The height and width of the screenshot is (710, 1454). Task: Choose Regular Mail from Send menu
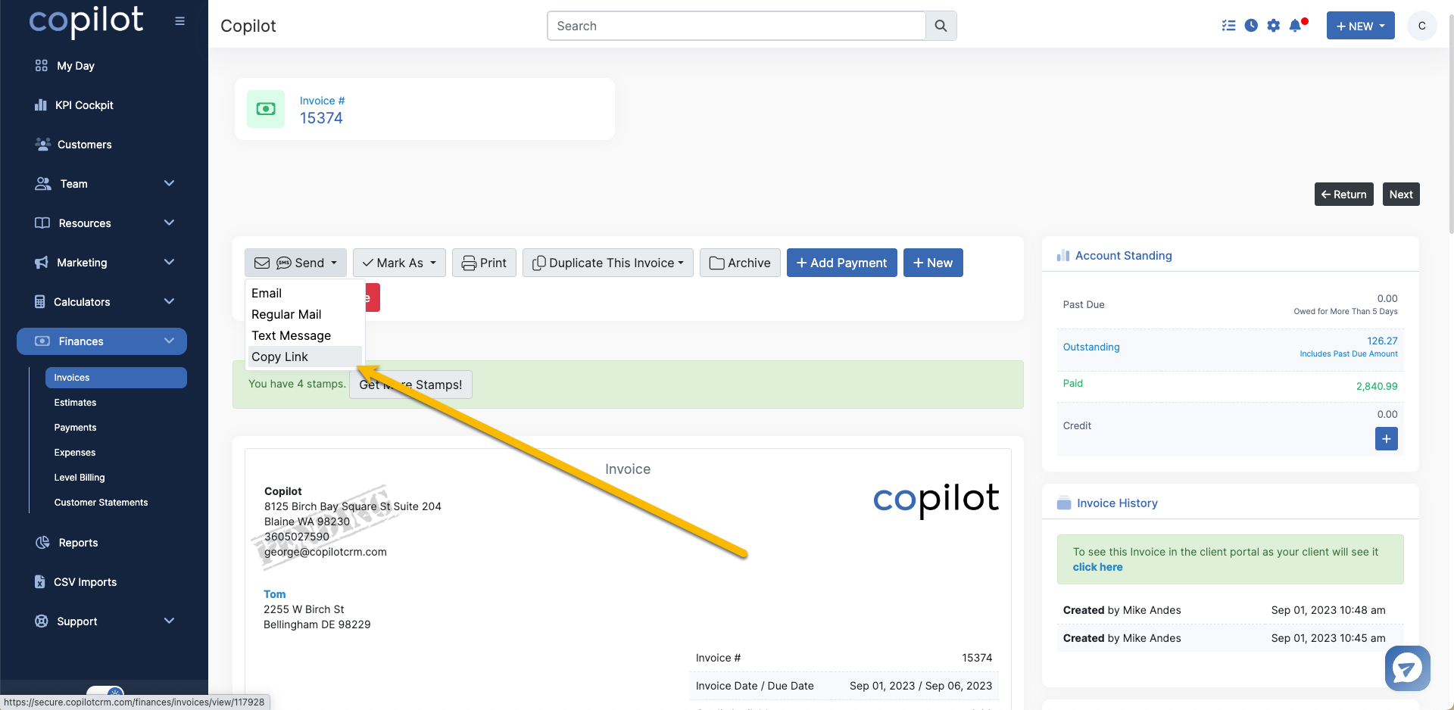click(x=304, y=314)
